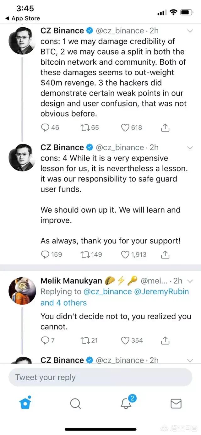The image size is (201, 435).
Task: Open the Notifications bell tab
Action: (126, 403)
